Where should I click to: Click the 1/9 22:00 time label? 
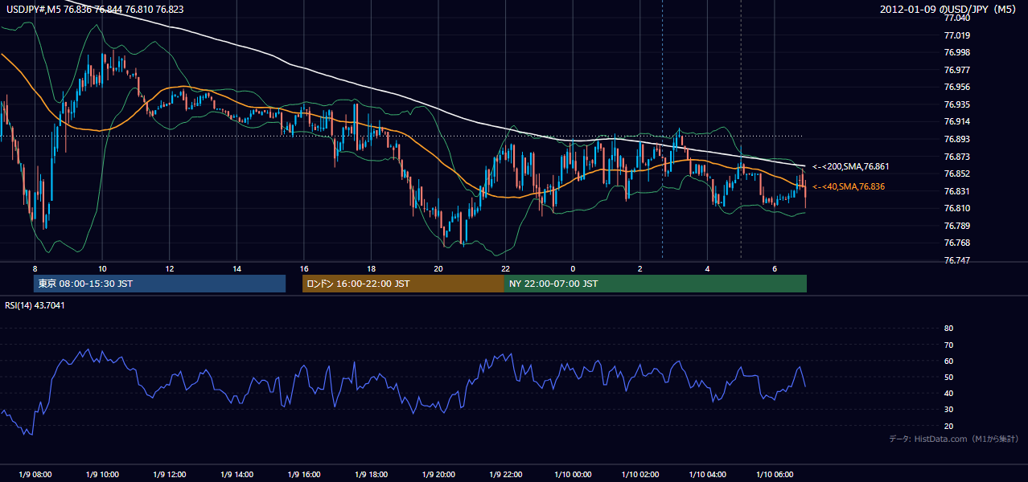tap(505, 474)
